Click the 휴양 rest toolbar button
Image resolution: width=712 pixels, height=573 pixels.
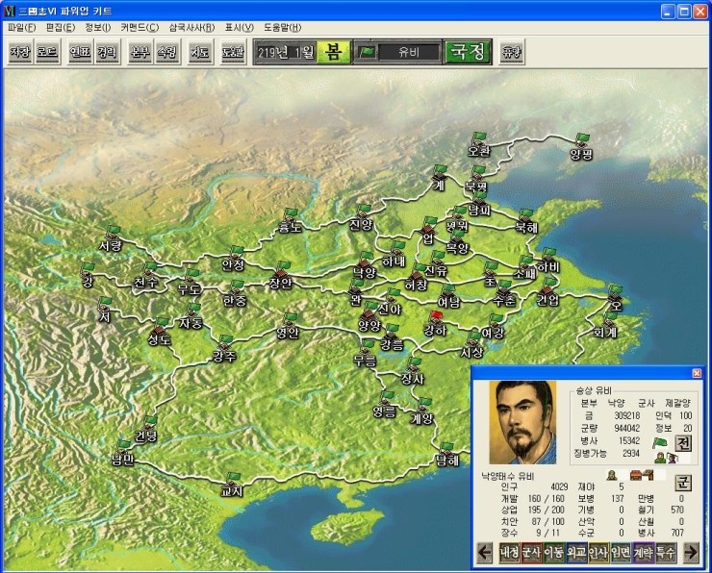512,52
